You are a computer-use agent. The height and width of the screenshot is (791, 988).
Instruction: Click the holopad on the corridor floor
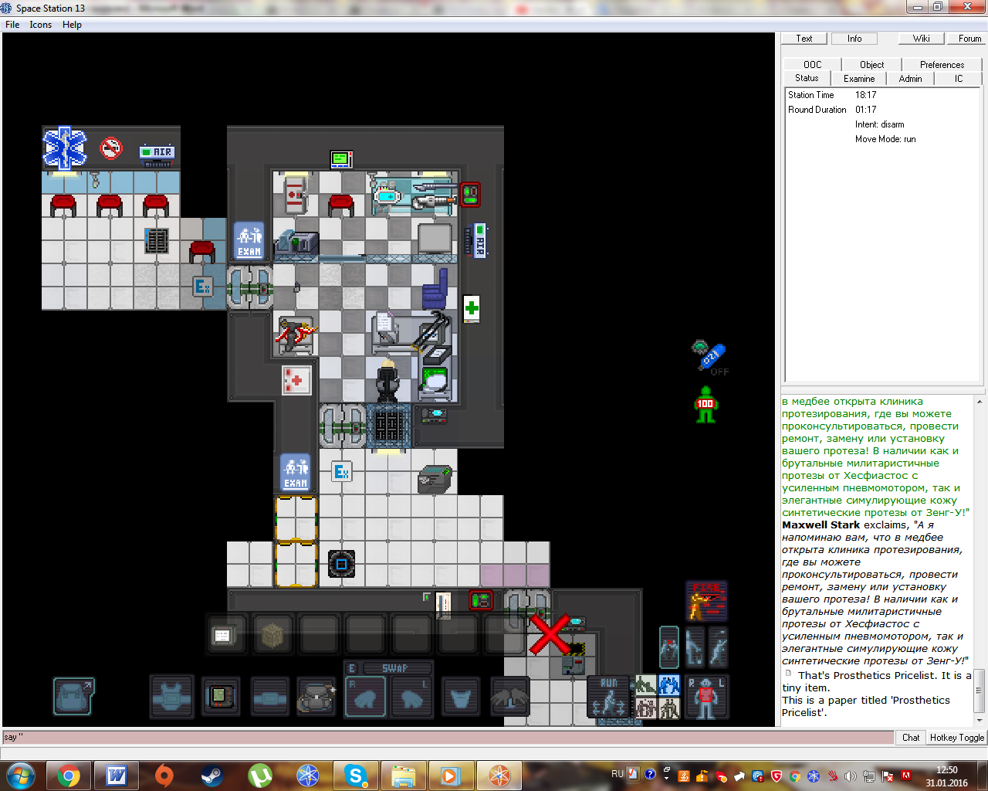[x=341, y=564]
